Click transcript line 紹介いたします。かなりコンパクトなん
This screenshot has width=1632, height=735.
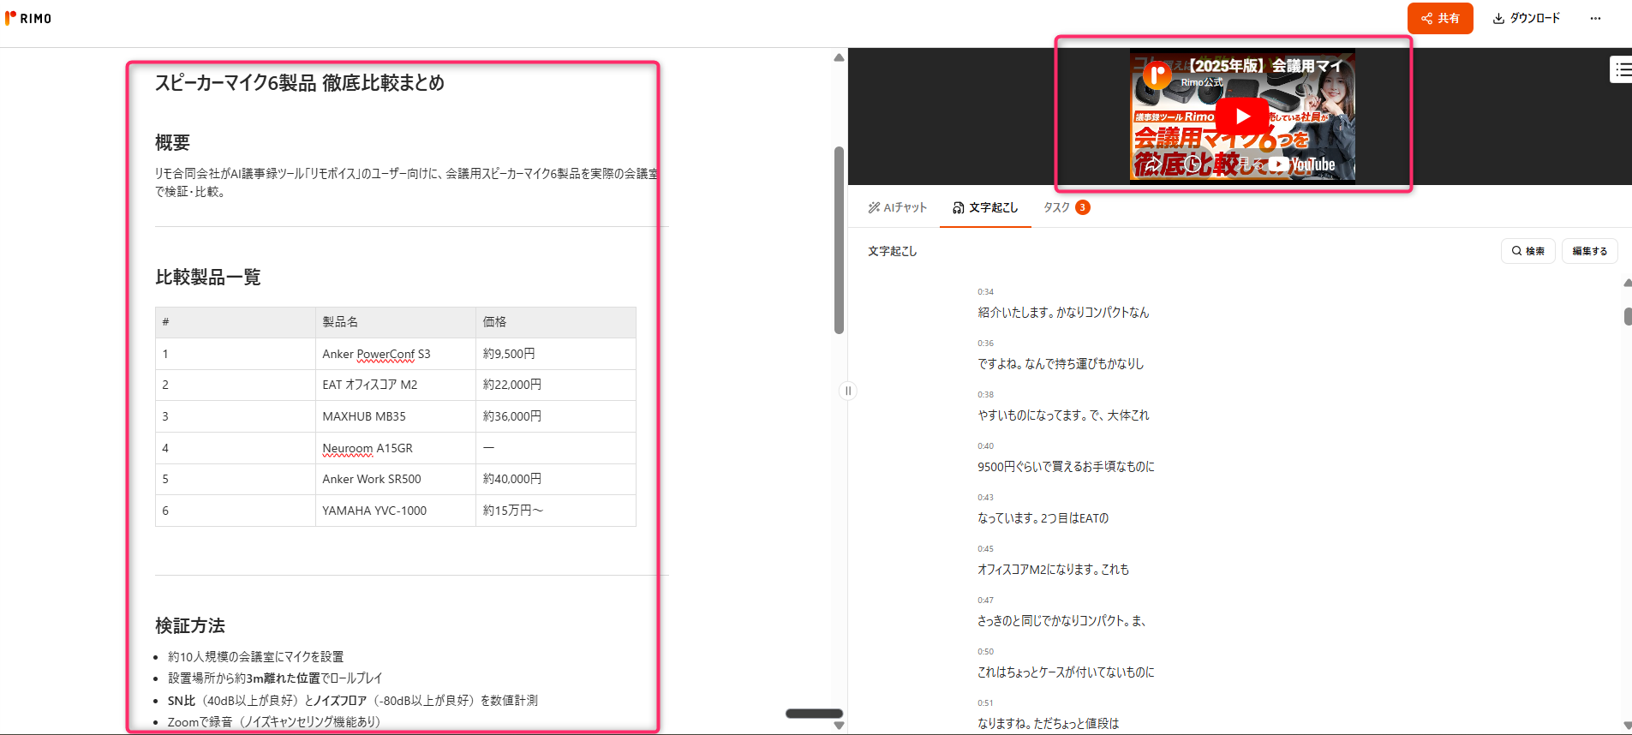click(x=1063, y=313)
